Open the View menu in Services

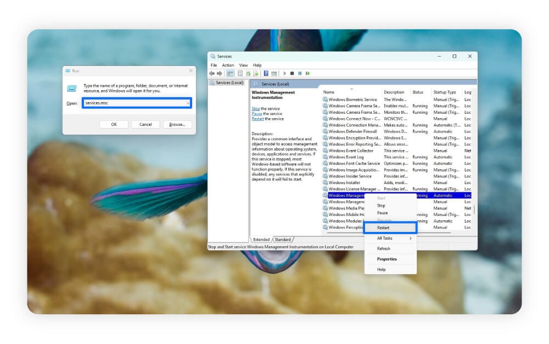[243, 65]
